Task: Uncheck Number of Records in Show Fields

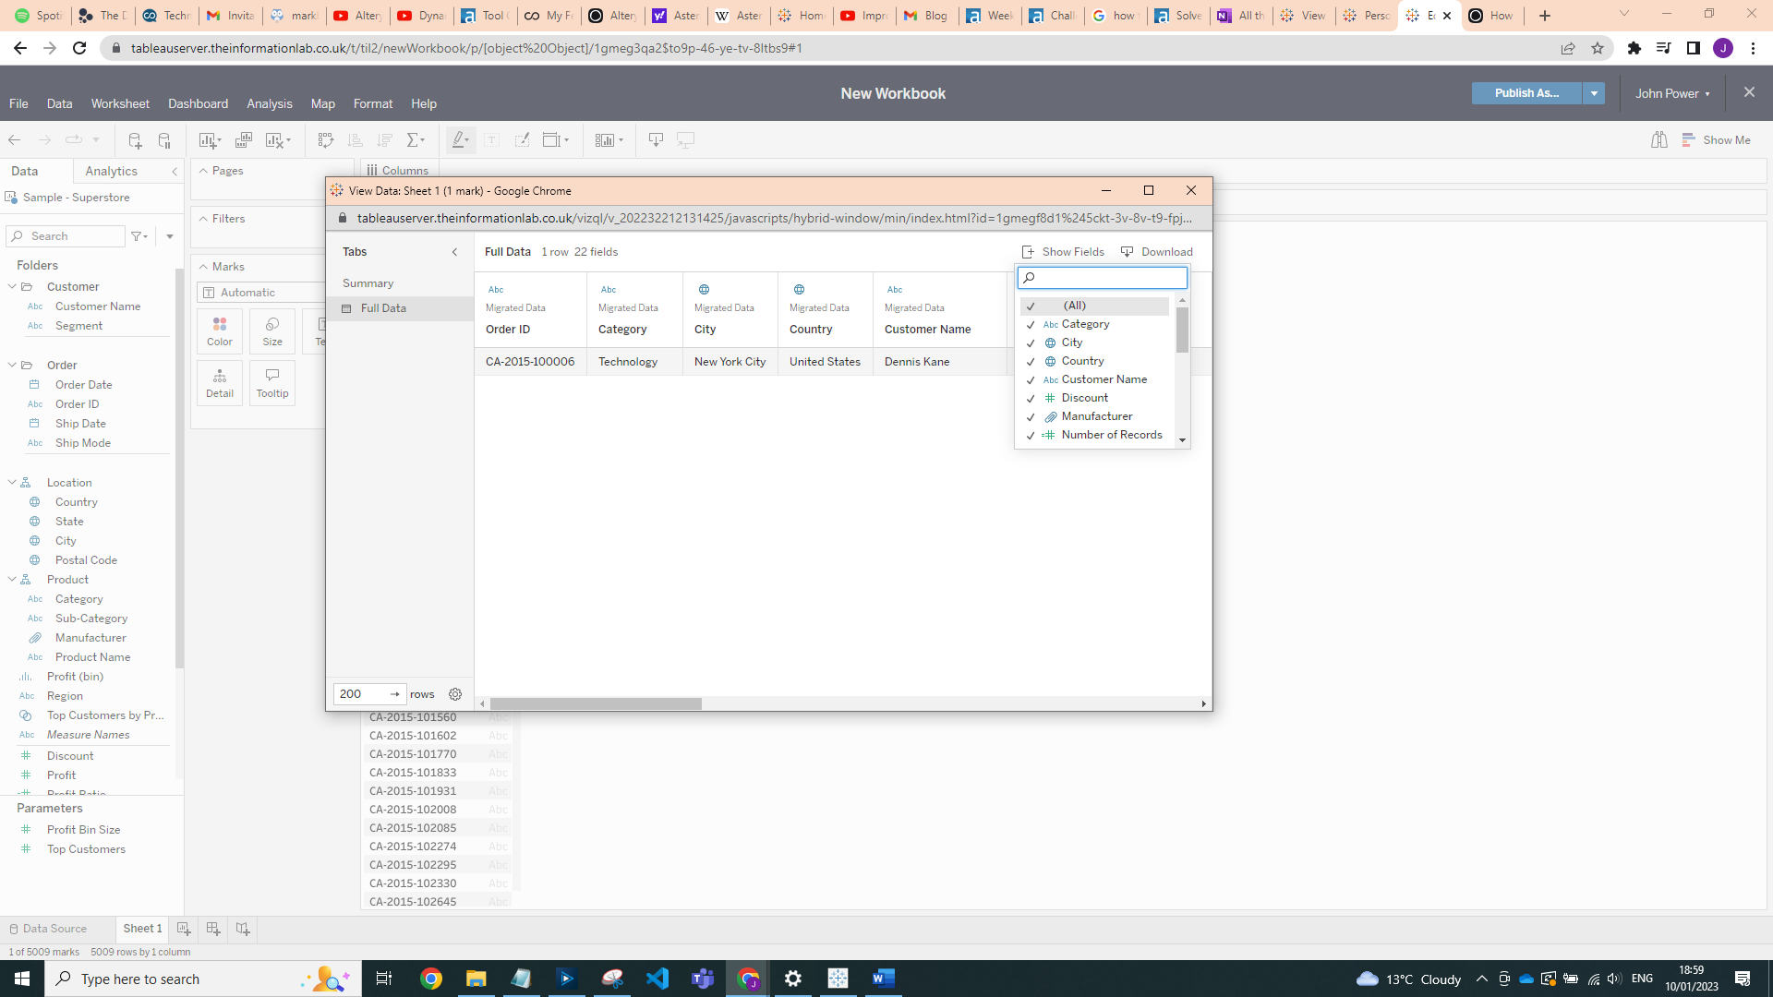Action: [x=1031, y=436]
